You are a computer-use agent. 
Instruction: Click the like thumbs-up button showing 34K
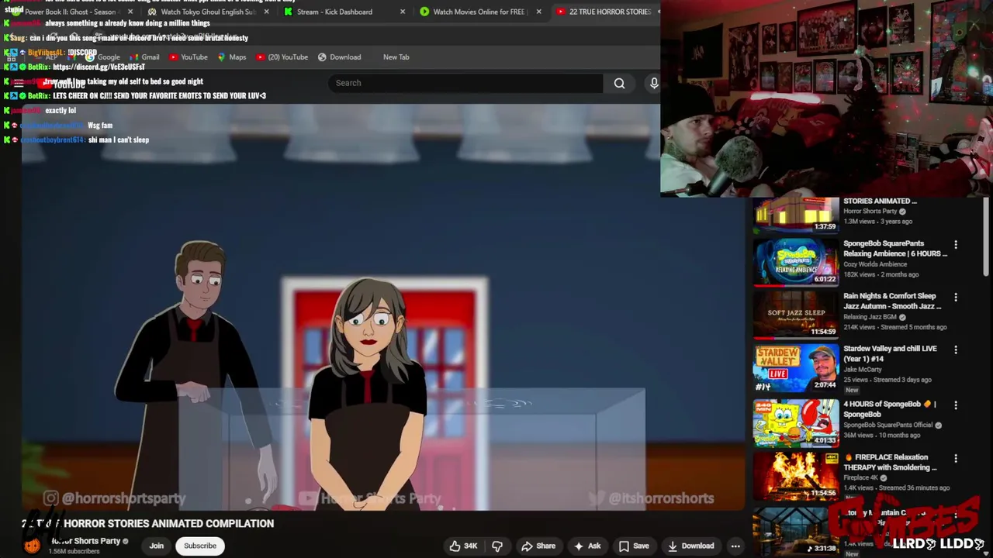click(x=462, y=546)
